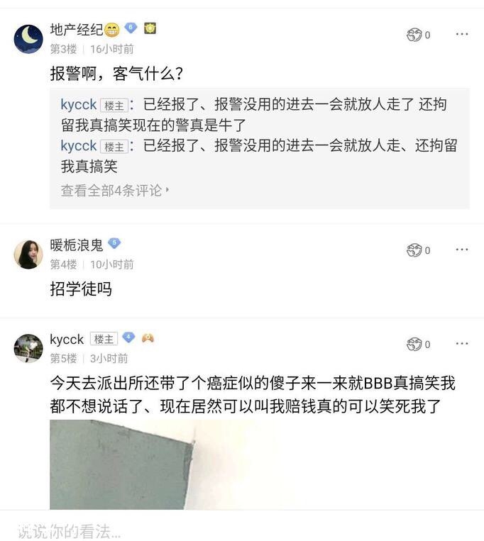Open kycck username on 5th floor

click(67, 339)
